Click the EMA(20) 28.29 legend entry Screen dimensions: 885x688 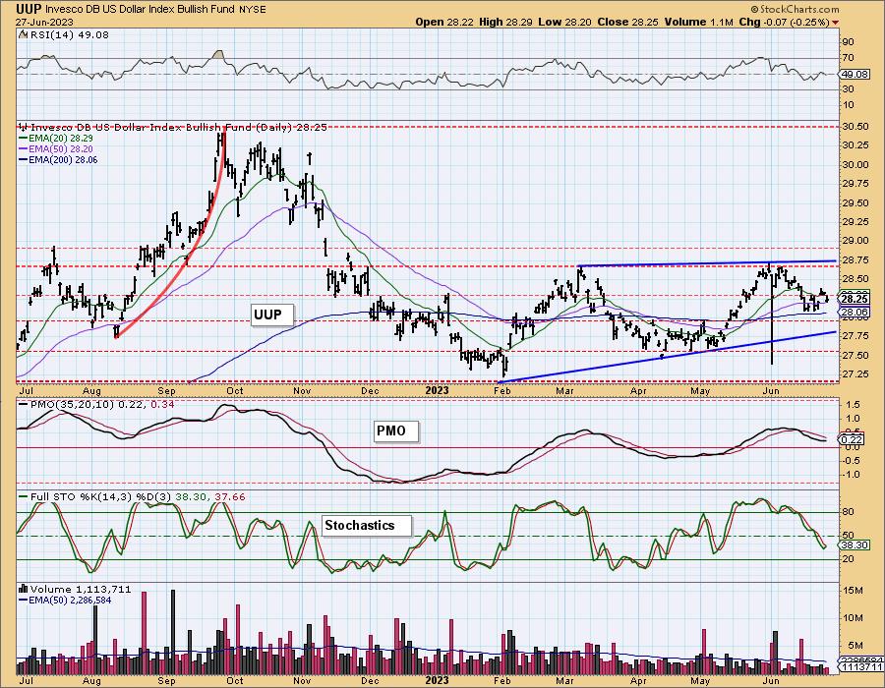click(x=61, y=139)
